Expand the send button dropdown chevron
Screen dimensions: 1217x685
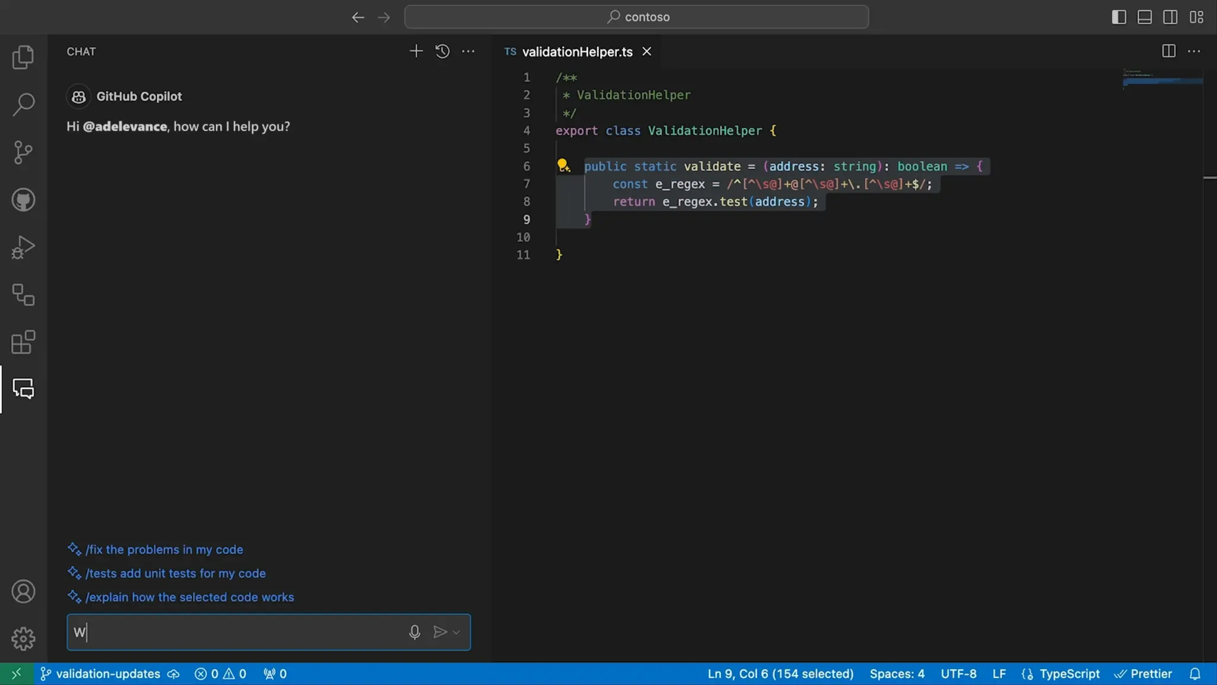[x=456, y=632]
